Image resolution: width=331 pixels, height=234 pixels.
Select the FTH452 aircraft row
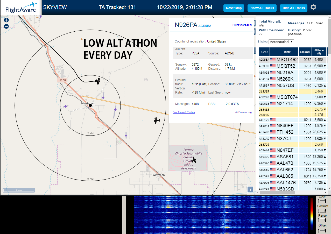coord(293,132)
